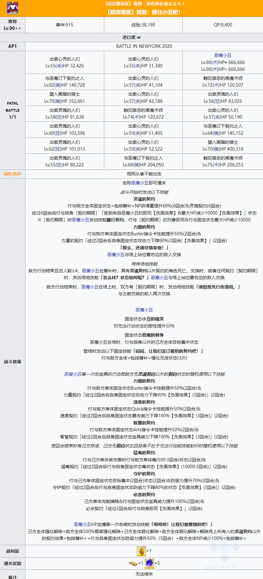Click enemy cell Lv.60(狂)HP 103,596
Image resolution: width=263 pixels, height=579 pixels.
[x=65, y=130]
